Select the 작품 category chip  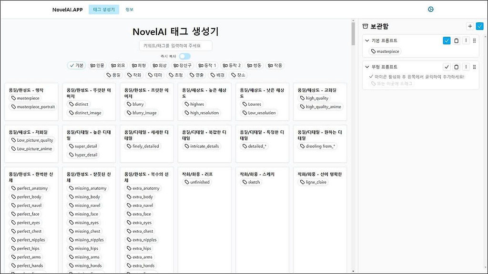[x=275, y=66]
